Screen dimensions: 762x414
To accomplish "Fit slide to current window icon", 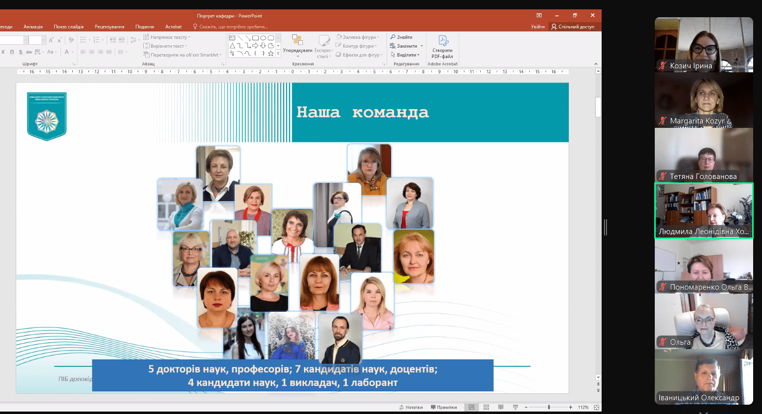I will [596, 407].
